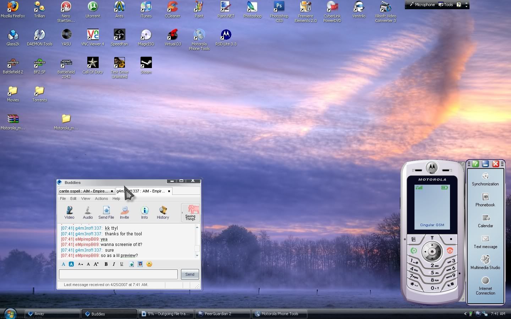Click the Send button in chat
This screenshot has width=511, height=319.
pyautogui.click(x=190, y=274)
